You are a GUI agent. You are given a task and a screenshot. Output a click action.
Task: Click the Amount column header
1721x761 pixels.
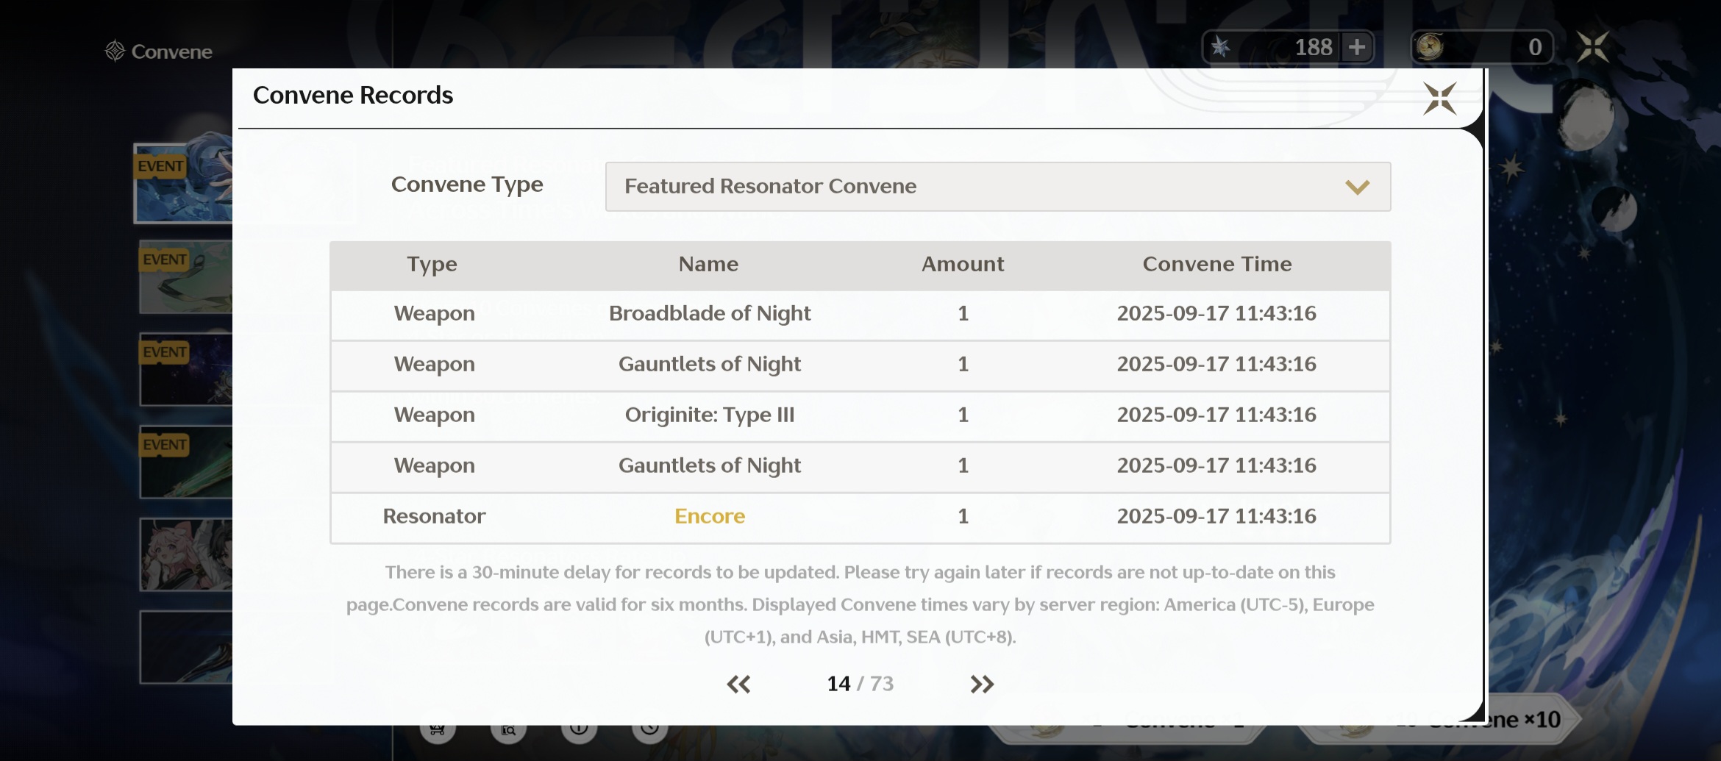tap(963, 264)
